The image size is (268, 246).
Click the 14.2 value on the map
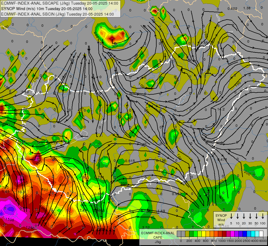coord(221,109)
